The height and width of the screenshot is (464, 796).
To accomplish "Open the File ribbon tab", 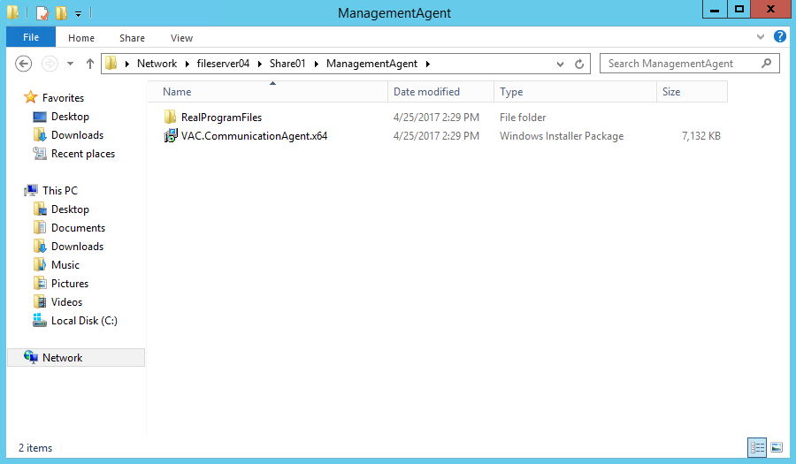I will point(30,37).
